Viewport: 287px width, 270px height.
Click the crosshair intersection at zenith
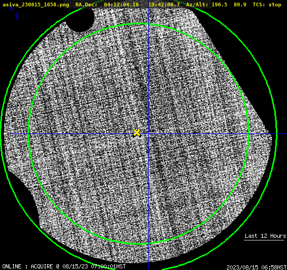(x=148, y=134)
